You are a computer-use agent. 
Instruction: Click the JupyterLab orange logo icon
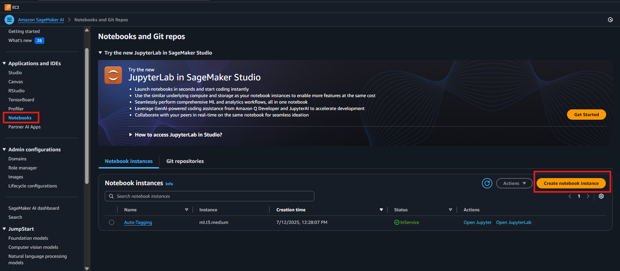[113, 75]
